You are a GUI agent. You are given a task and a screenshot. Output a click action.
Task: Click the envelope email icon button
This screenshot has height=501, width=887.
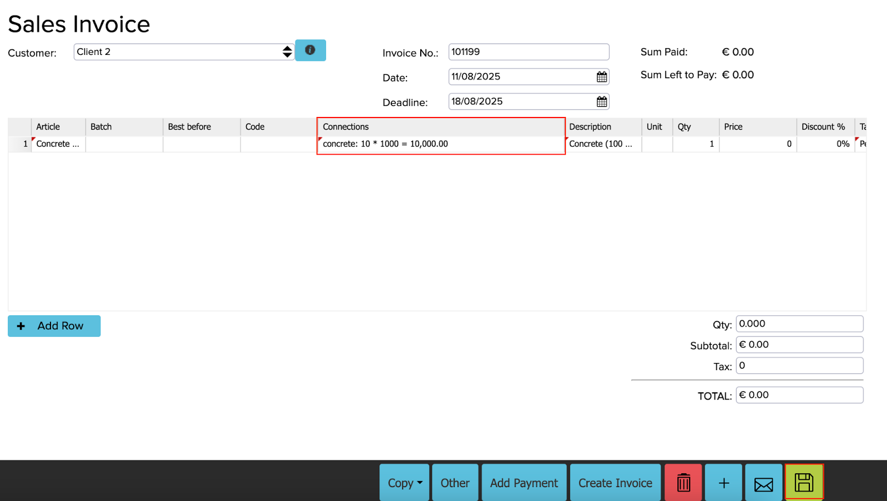(763, 483)
